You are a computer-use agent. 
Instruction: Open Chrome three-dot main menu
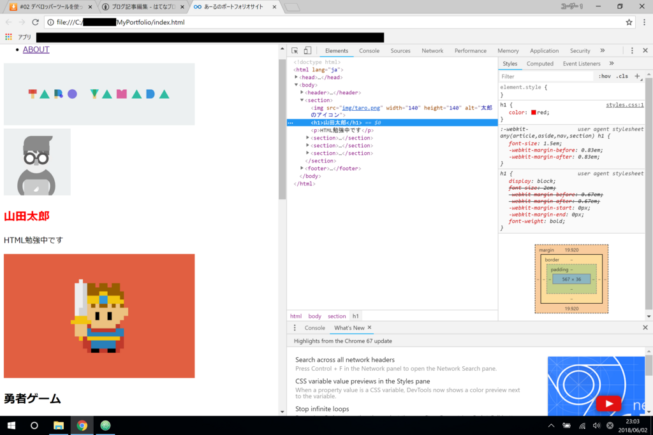pos(644,22)
